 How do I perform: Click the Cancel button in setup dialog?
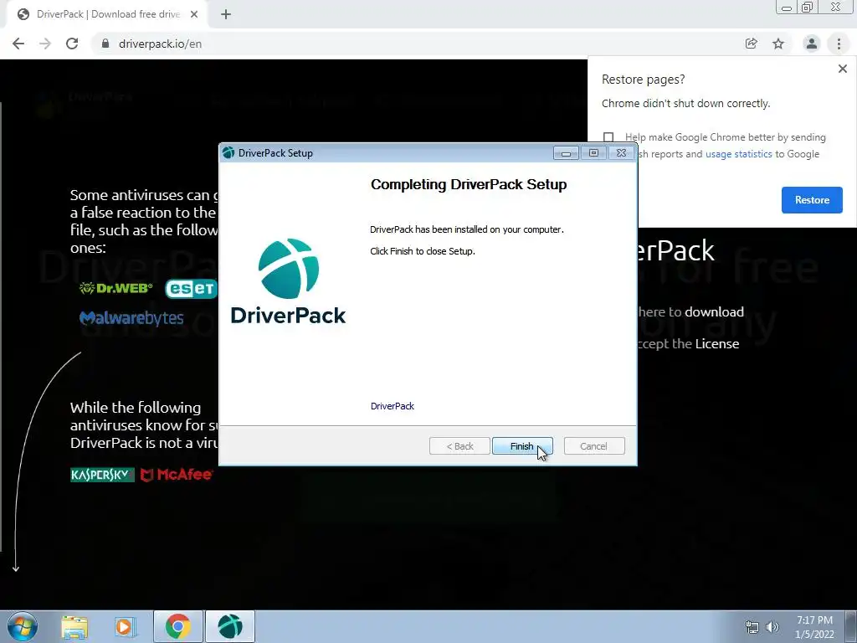click(593, 446)
